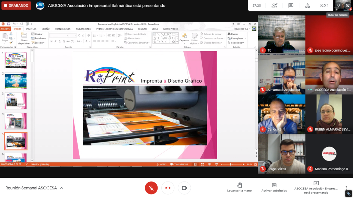Screen dimensions: 353x198
Task: Open the Sección dropdown
Action: (x=38, y=43)
